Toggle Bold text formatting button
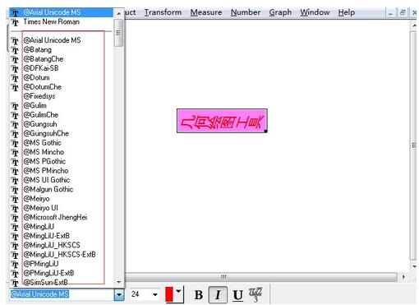 199,295
